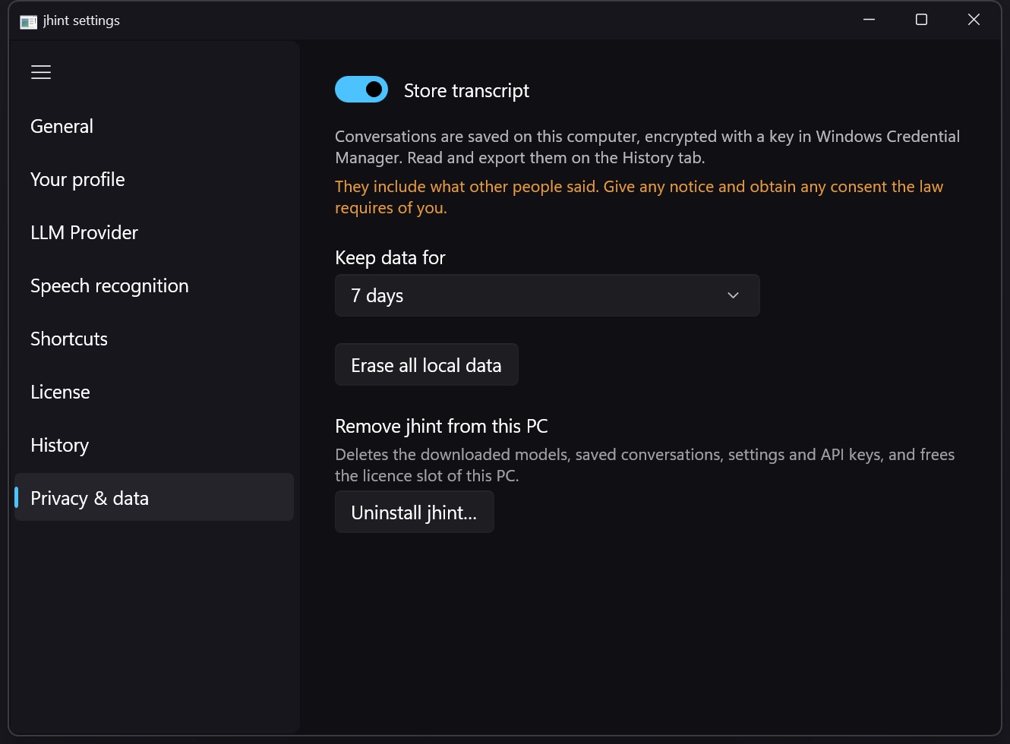Open the License page

pyautogui.click(x=154, y=392)
